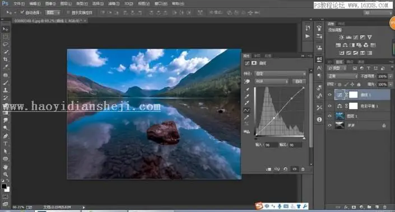Add a Color Balance adjustment from Adjustments panel
This screenshot has width=395, height=212.
345,45
